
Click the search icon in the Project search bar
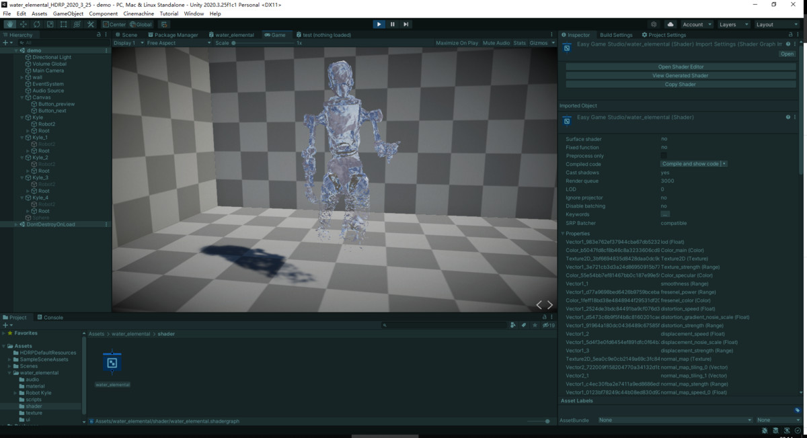[383, 324]
